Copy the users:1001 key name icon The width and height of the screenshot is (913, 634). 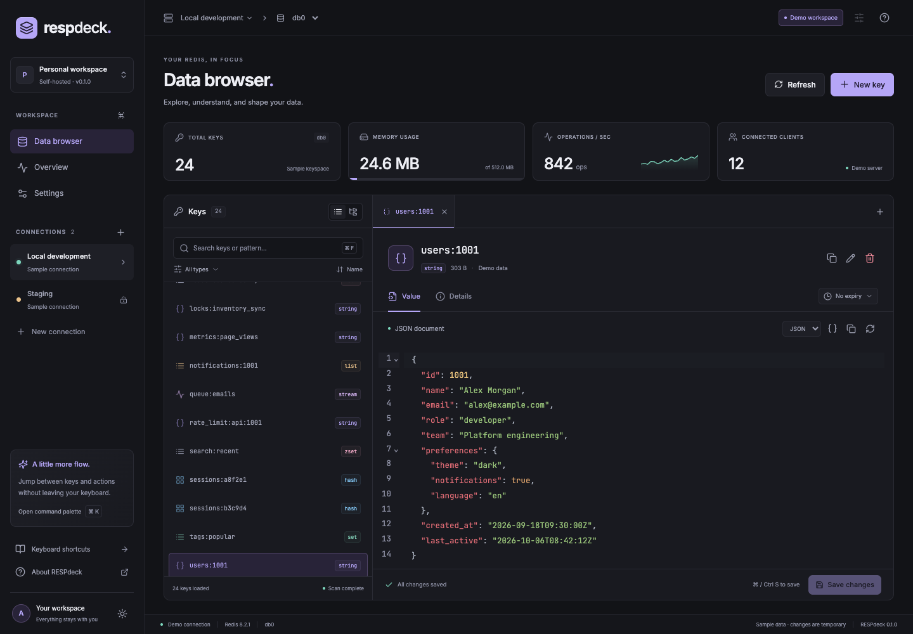click(832, 258)
